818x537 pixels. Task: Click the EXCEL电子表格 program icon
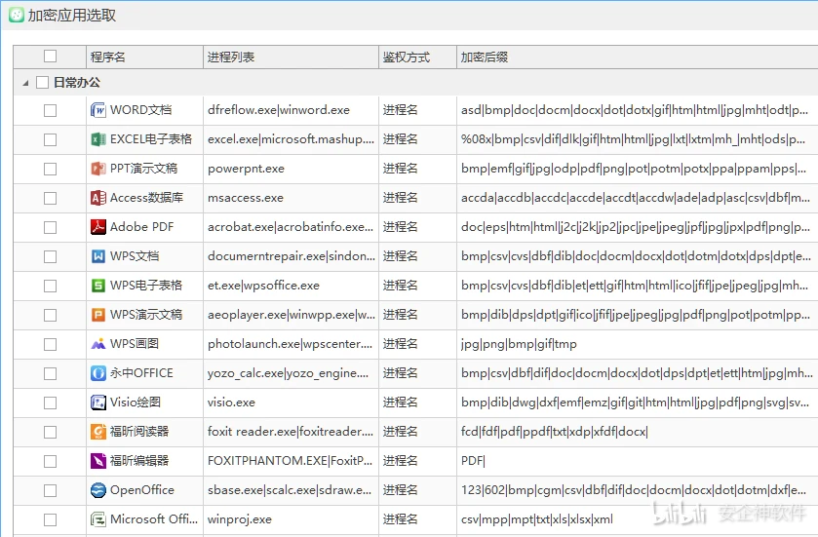tap(98, 139)
